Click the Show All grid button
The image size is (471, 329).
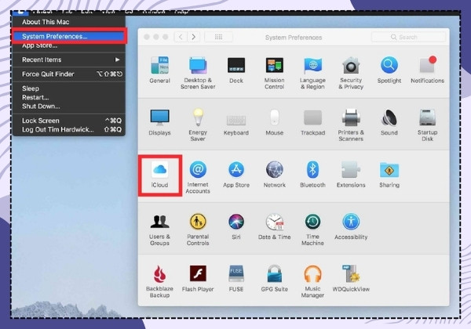[218, 37]
